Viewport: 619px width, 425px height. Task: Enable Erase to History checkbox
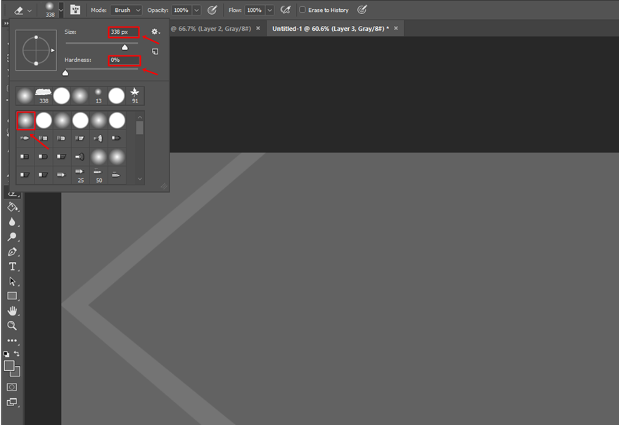click(302, 10)
